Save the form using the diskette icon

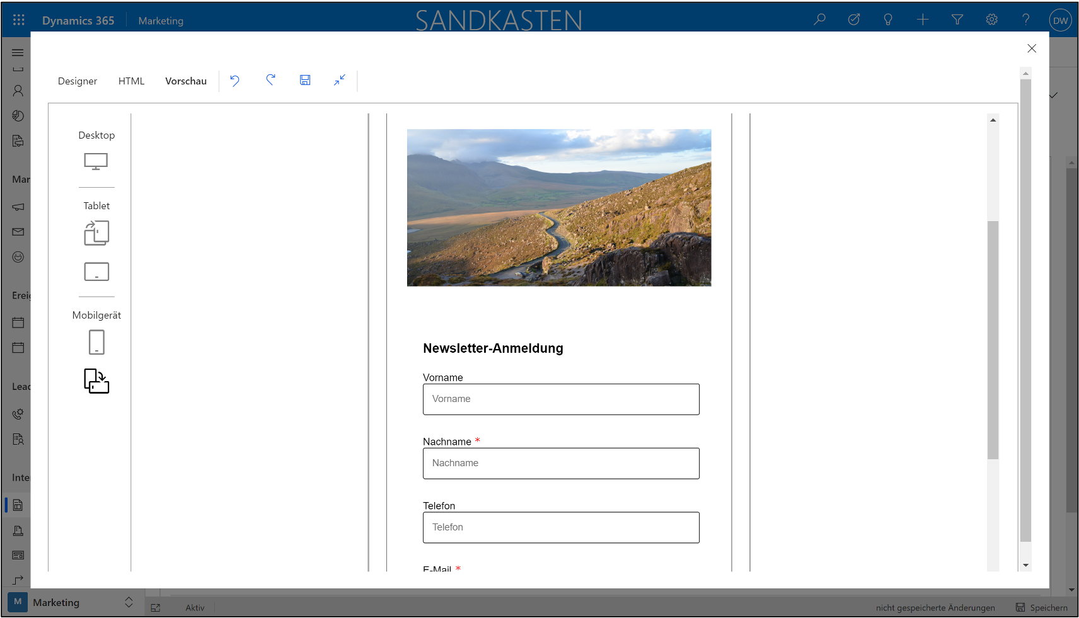coord(305,80)
